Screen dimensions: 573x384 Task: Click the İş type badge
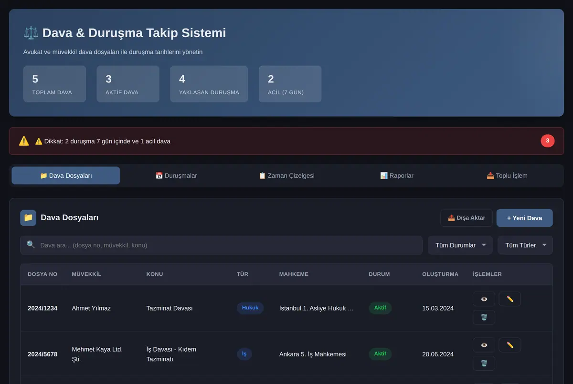244,354
